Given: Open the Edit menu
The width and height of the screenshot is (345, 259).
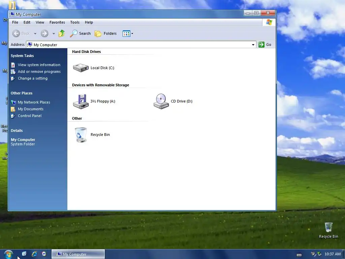Looking at the screenshot, I should click(x=27, y=22).
